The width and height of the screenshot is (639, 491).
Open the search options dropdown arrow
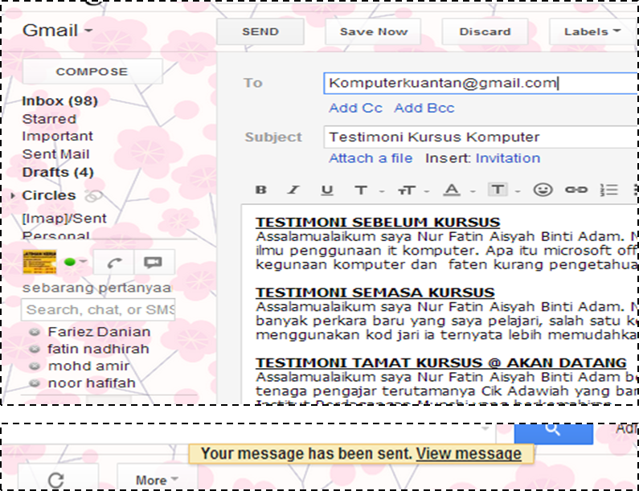click(x=485, y=429)
